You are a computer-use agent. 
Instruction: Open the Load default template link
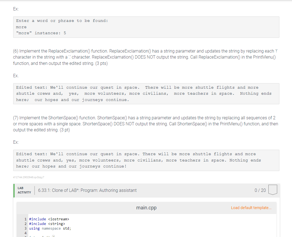pos(251,208)
